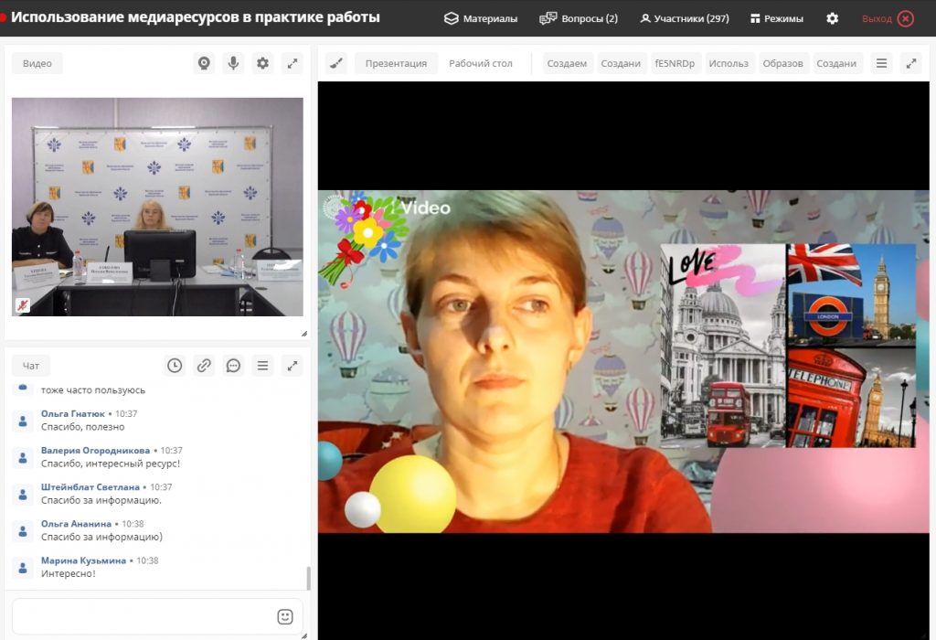This screenshot has height=640, width=936.
Task: Switch to the Рабочий стол tab
Action: click(x=480, y=63)
